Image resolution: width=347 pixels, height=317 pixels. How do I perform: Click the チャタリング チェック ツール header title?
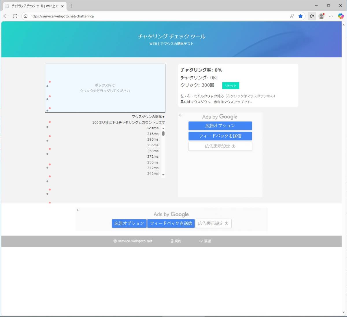point(171,36)
